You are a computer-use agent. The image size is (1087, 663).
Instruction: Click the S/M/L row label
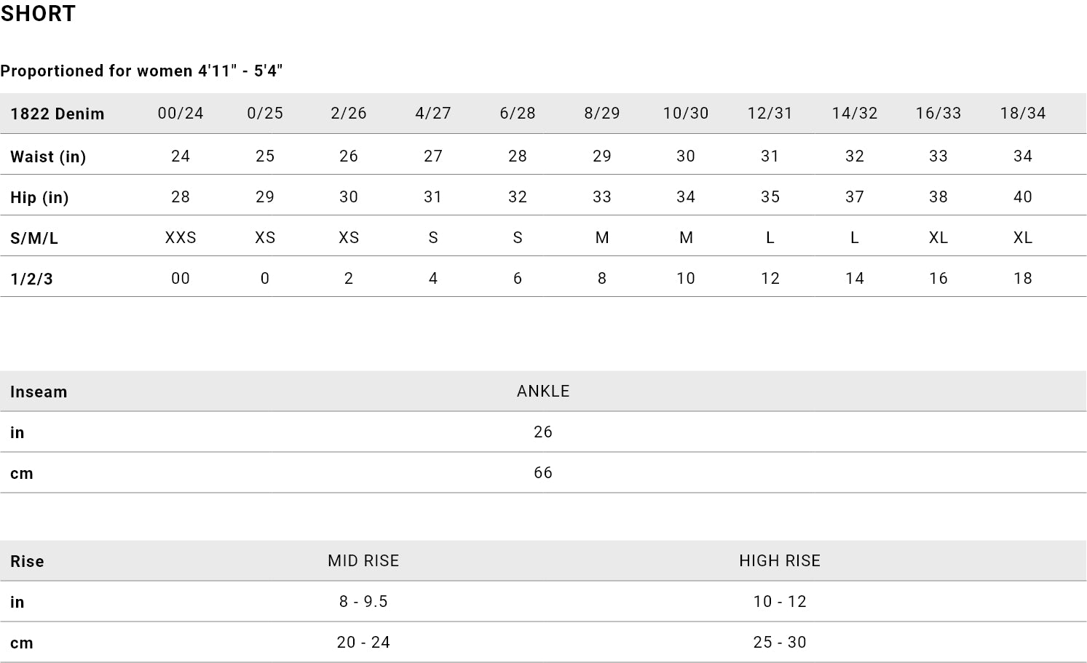coord(34,238)
